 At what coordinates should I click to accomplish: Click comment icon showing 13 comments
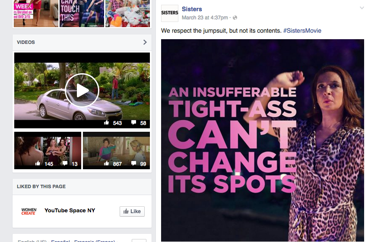65,164
